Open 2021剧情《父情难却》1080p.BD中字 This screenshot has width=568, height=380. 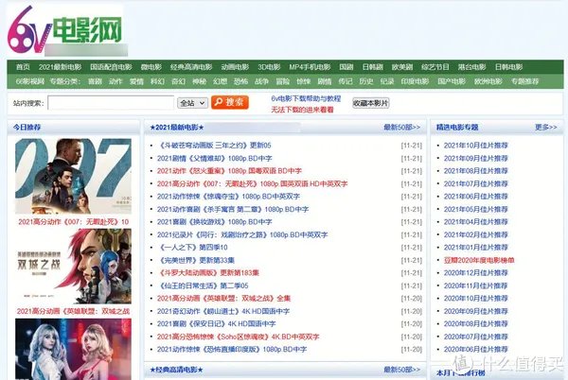(215, 159)
